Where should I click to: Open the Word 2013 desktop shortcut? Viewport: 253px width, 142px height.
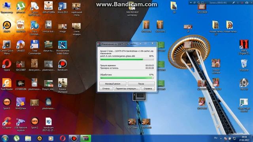(62, 8)
